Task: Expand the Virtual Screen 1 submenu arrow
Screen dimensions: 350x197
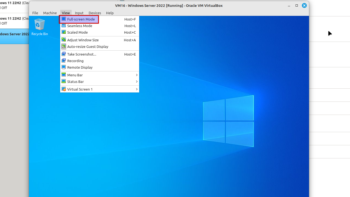Action: (136, 89)
